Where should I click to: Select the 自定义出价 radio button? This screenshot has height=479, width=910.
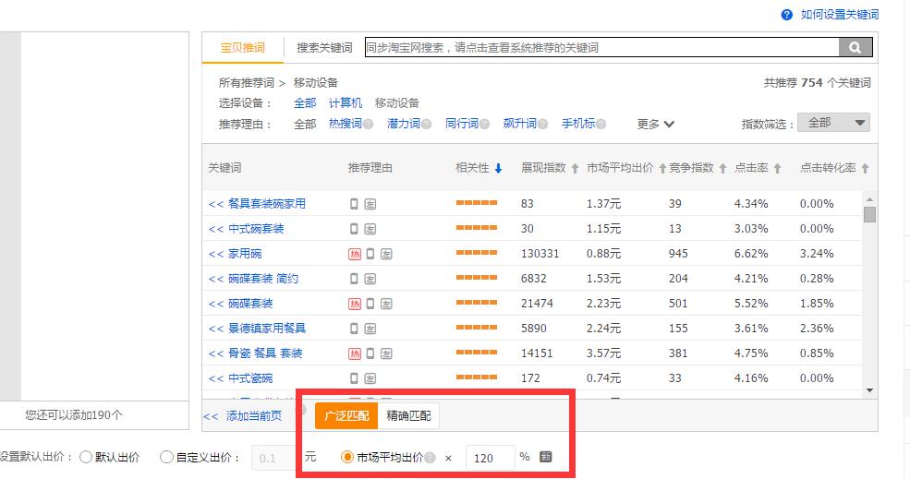coord(166,457)
